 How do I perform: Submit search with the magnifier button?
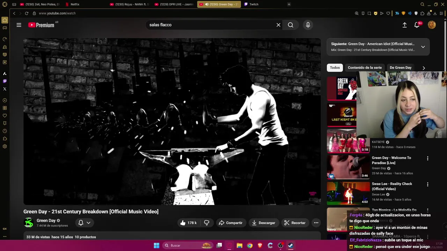[x=291, y=25]
